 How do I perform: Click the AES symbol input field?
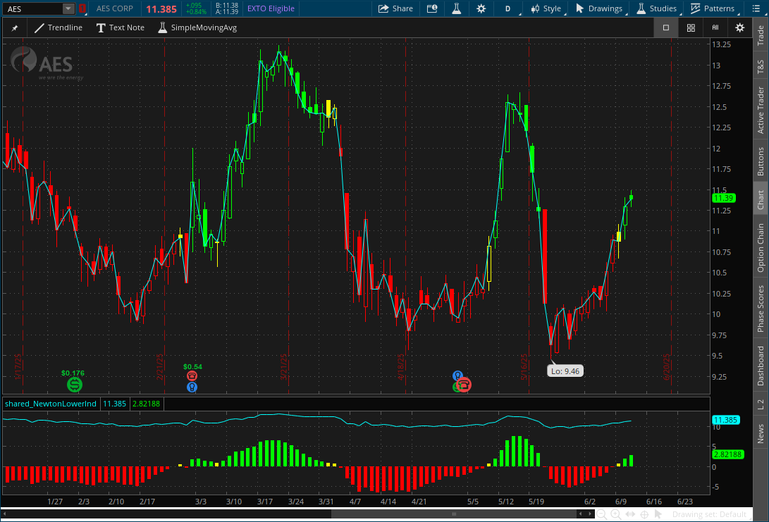32,9
